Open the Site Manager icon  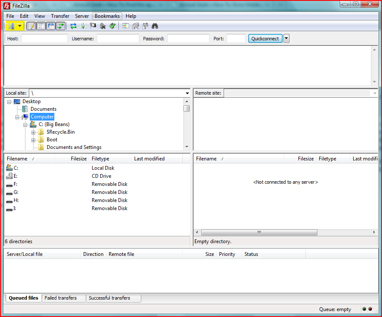coord(11,26)
